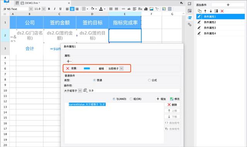This screenshot has width=247, height=147.
Task: Choose the 与(AND) radio option
Action: [x=114, y=99]
